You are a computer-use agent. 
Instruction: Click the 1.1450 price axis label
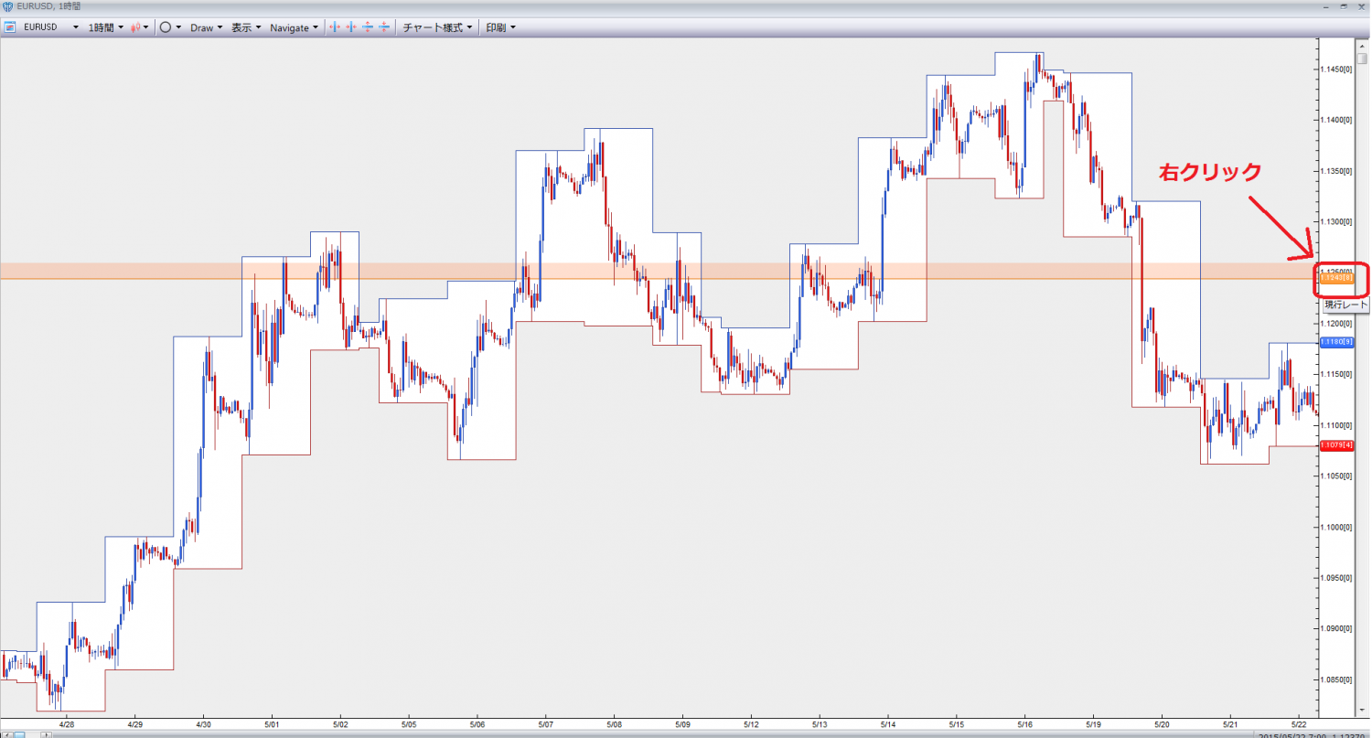click(x=1336, y=70)
